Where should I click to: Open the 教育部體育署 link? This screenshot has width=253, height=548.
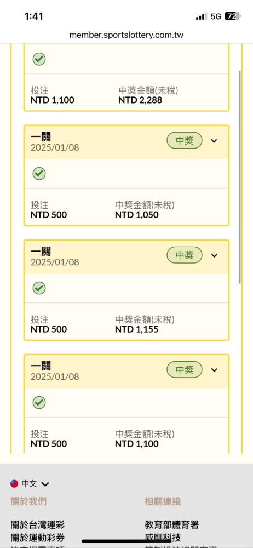(x=172, y=524)
